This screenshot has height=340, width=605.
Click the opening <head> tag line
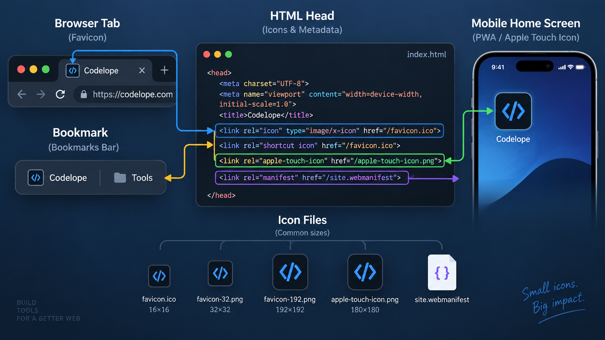click(x=219, y=73)
